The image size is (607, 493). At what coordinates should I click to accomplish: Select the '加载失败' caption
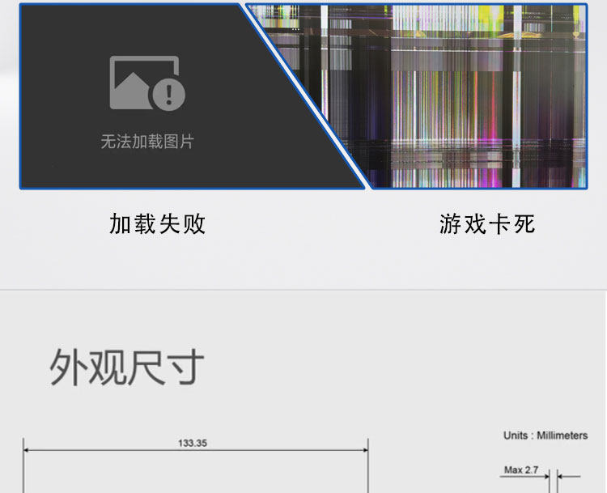(157, 224)
